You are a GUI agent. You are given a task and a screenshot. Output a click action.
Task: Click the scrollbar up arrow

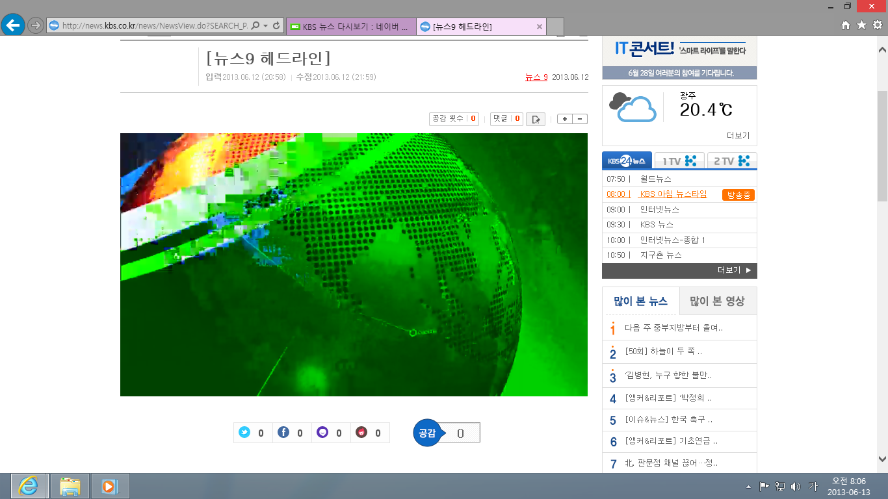882,50
